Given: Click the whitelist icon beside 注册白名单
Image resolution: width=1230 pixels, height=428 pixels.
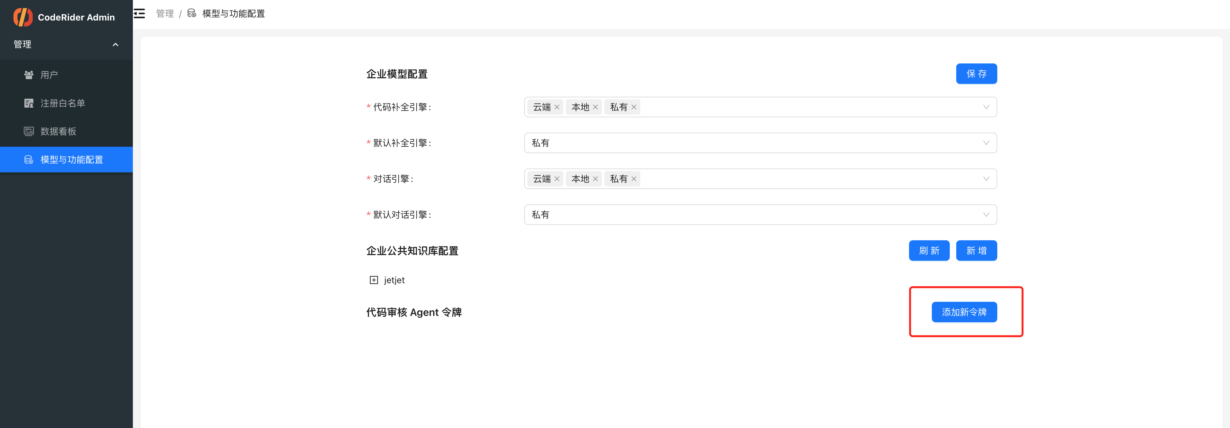Looking at the screenshot, I should click(x=29, y=103).
